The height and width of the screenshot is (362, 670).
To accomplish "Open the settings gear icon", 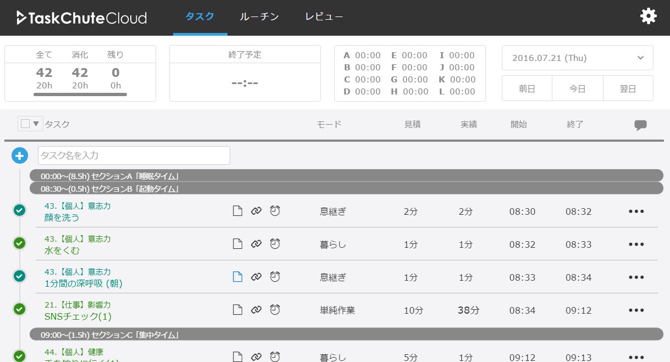I will pyautogui.click(x=649, y=16).
